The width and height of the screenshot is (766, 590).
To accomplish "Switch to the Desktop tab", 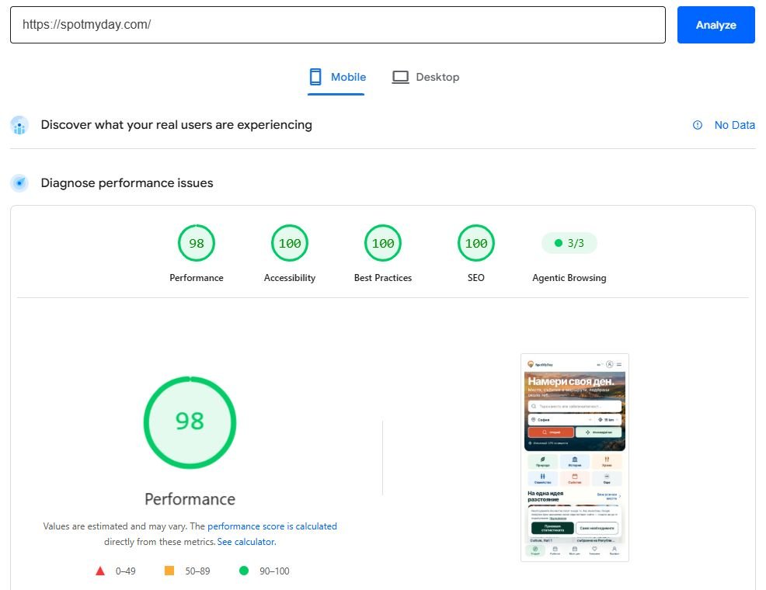I will 426,77.
